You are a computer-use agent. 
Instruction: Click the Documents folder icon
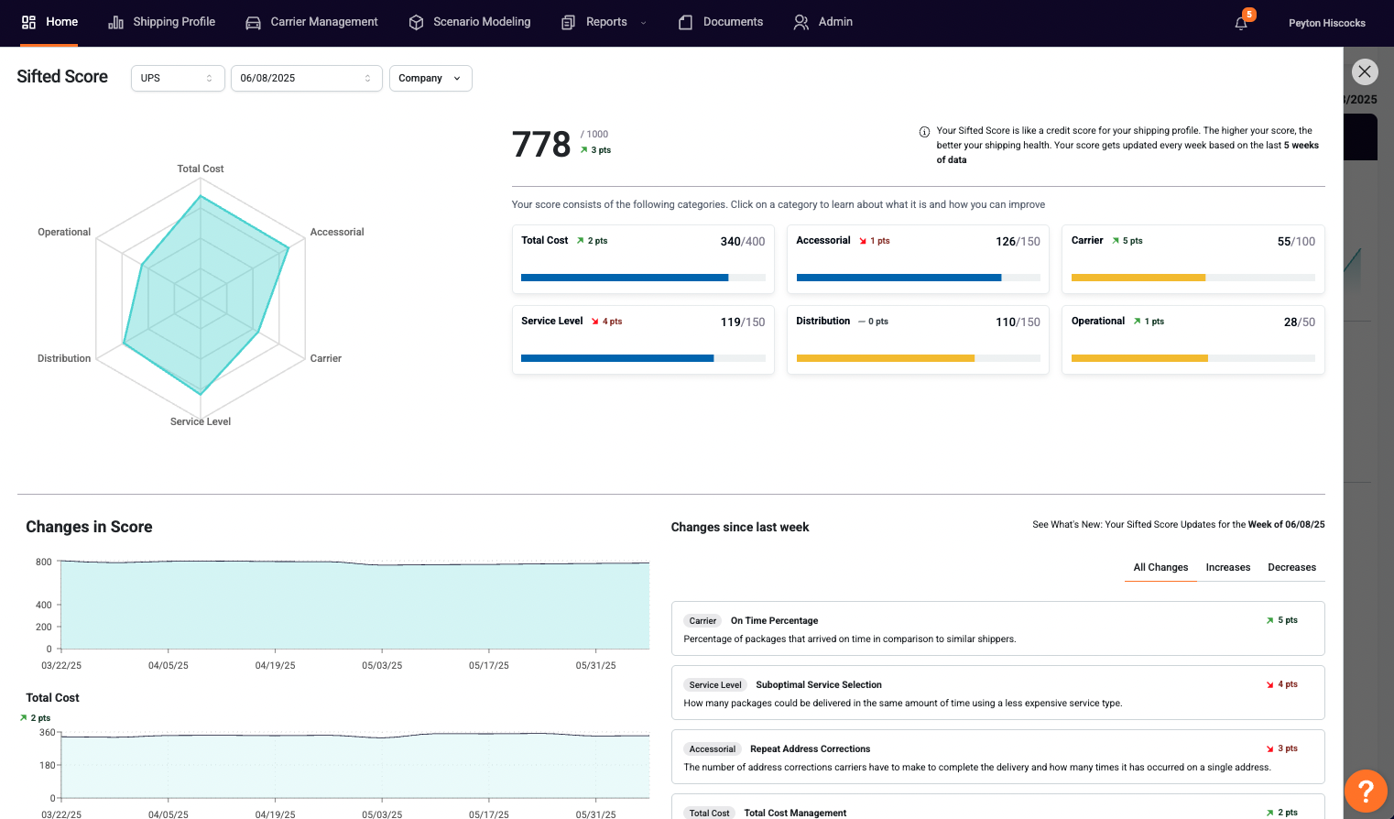point(685,22)
